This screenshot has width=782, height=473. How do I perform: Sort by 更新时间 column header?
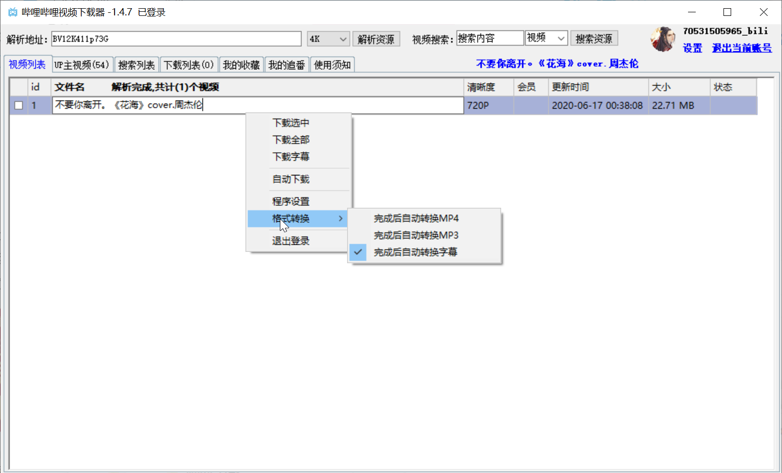click(x=598, y=87)
